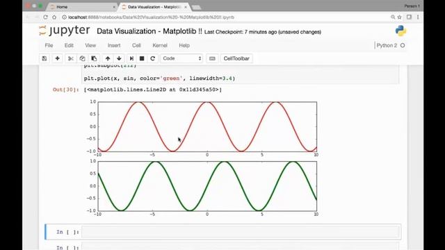445x250 pixels.
Task: Close the Data Visualization tab
Action: pos(186,7)
